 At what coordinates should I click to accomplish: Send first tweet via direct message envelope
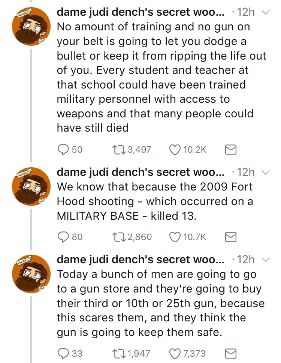pyautogui.click(x=229, y=150)
